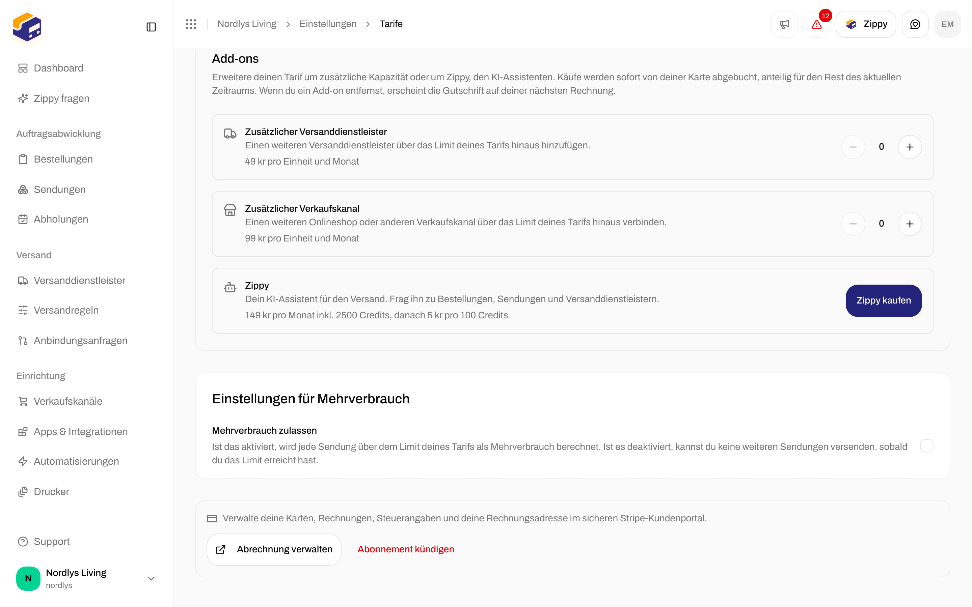
Task: Decrease Zusätzlicher Verkaufskanal quantity with the minus
Action: click(x=853, y=224)
